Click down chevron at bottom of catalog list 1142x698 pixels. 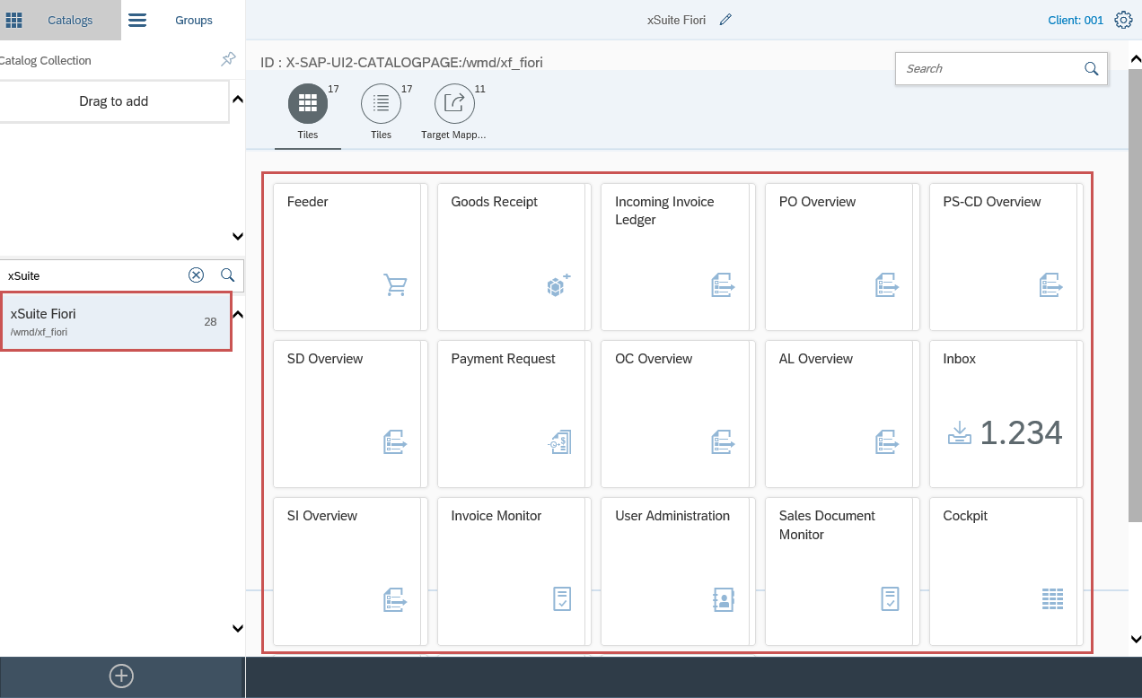pyautogui.click(x=238, y=629)
